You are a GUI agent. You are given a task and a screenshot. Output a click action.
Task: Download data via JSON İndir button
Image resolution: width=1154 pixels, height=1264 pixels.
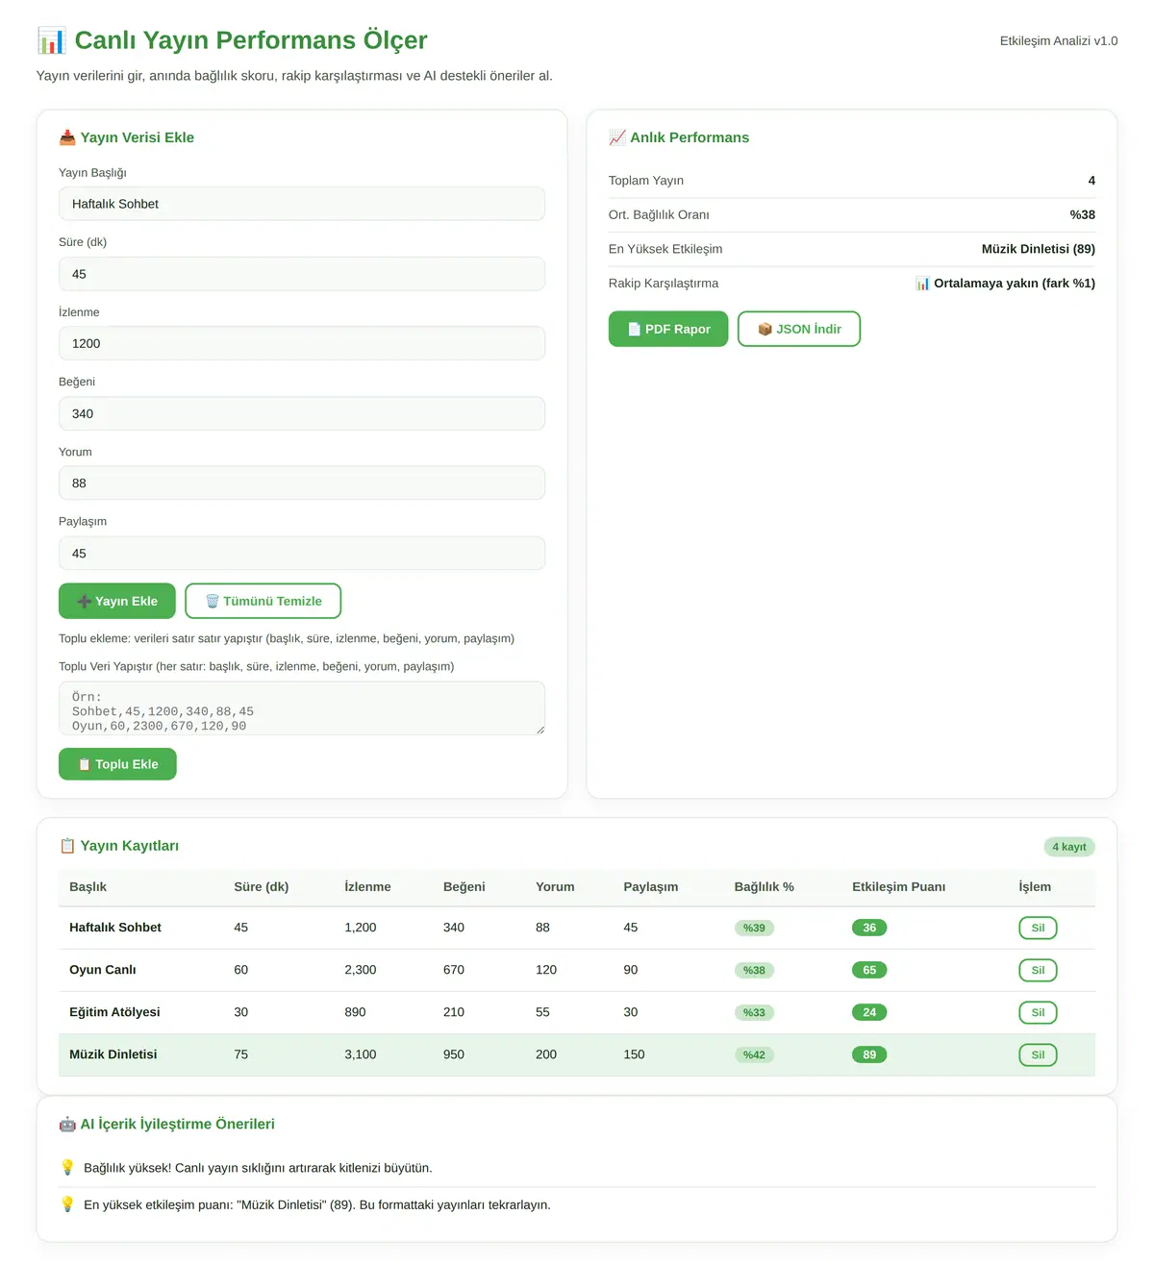pyautogui.click(x=799, y=329)
